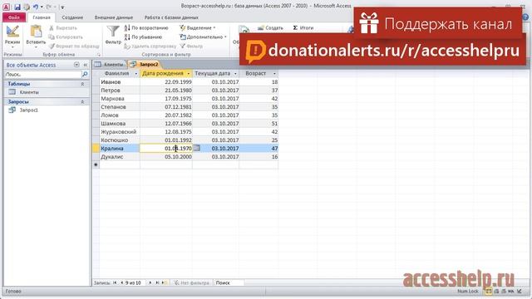The height and width of the screenshot is (299, 532).
Task: Open the Все объекты Access menu arrow
Action: tap(76, 65)
